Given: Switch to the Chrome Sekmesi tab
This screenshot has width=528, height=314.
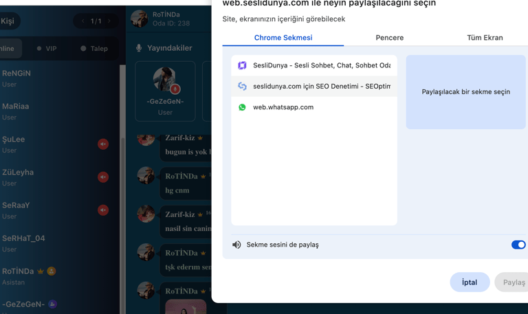Looking at the screenshot, I should pyautogui.click(x=283, y=38).
